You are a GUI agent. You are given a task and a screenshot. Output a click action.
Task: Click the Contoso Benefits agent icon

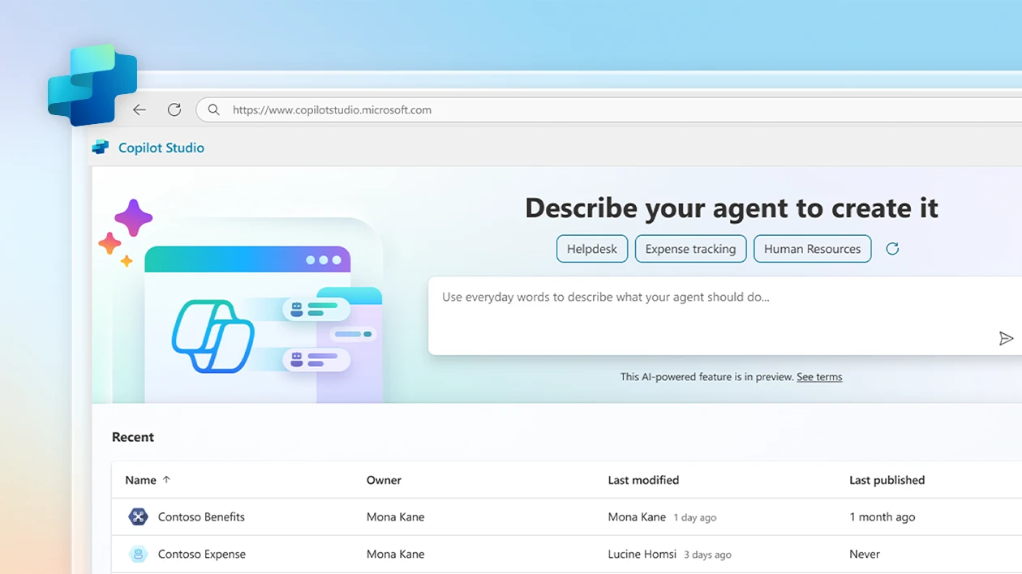(x=138, y=516)
